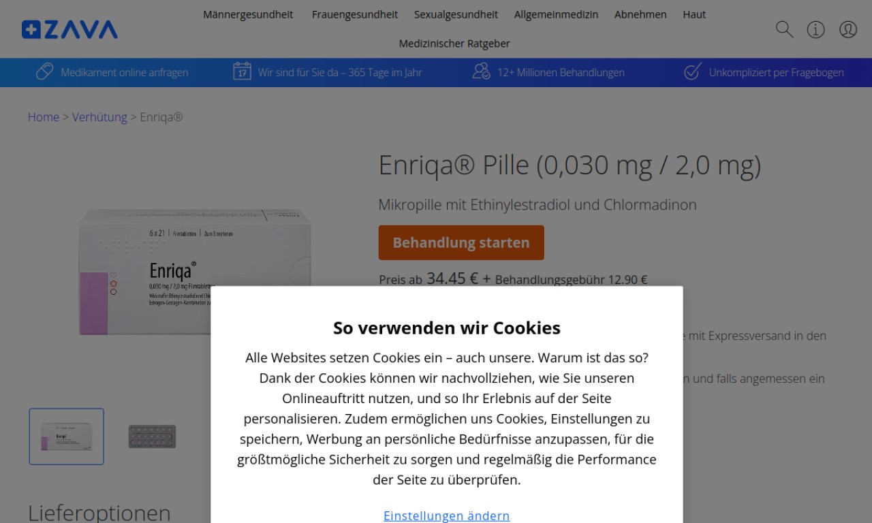This screenshot has width=872, height=523.
Task: Click the 'Enriqa®' breadcrumb text
Action: point(161,117)
